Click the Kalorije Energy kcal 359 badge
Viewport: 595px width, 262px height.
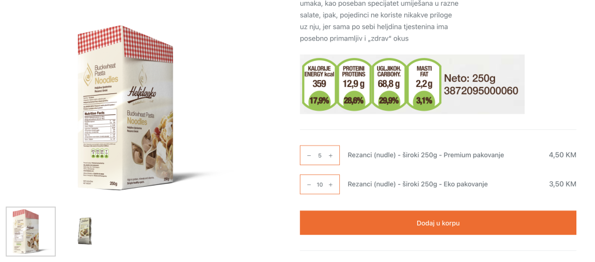(319, 84)
